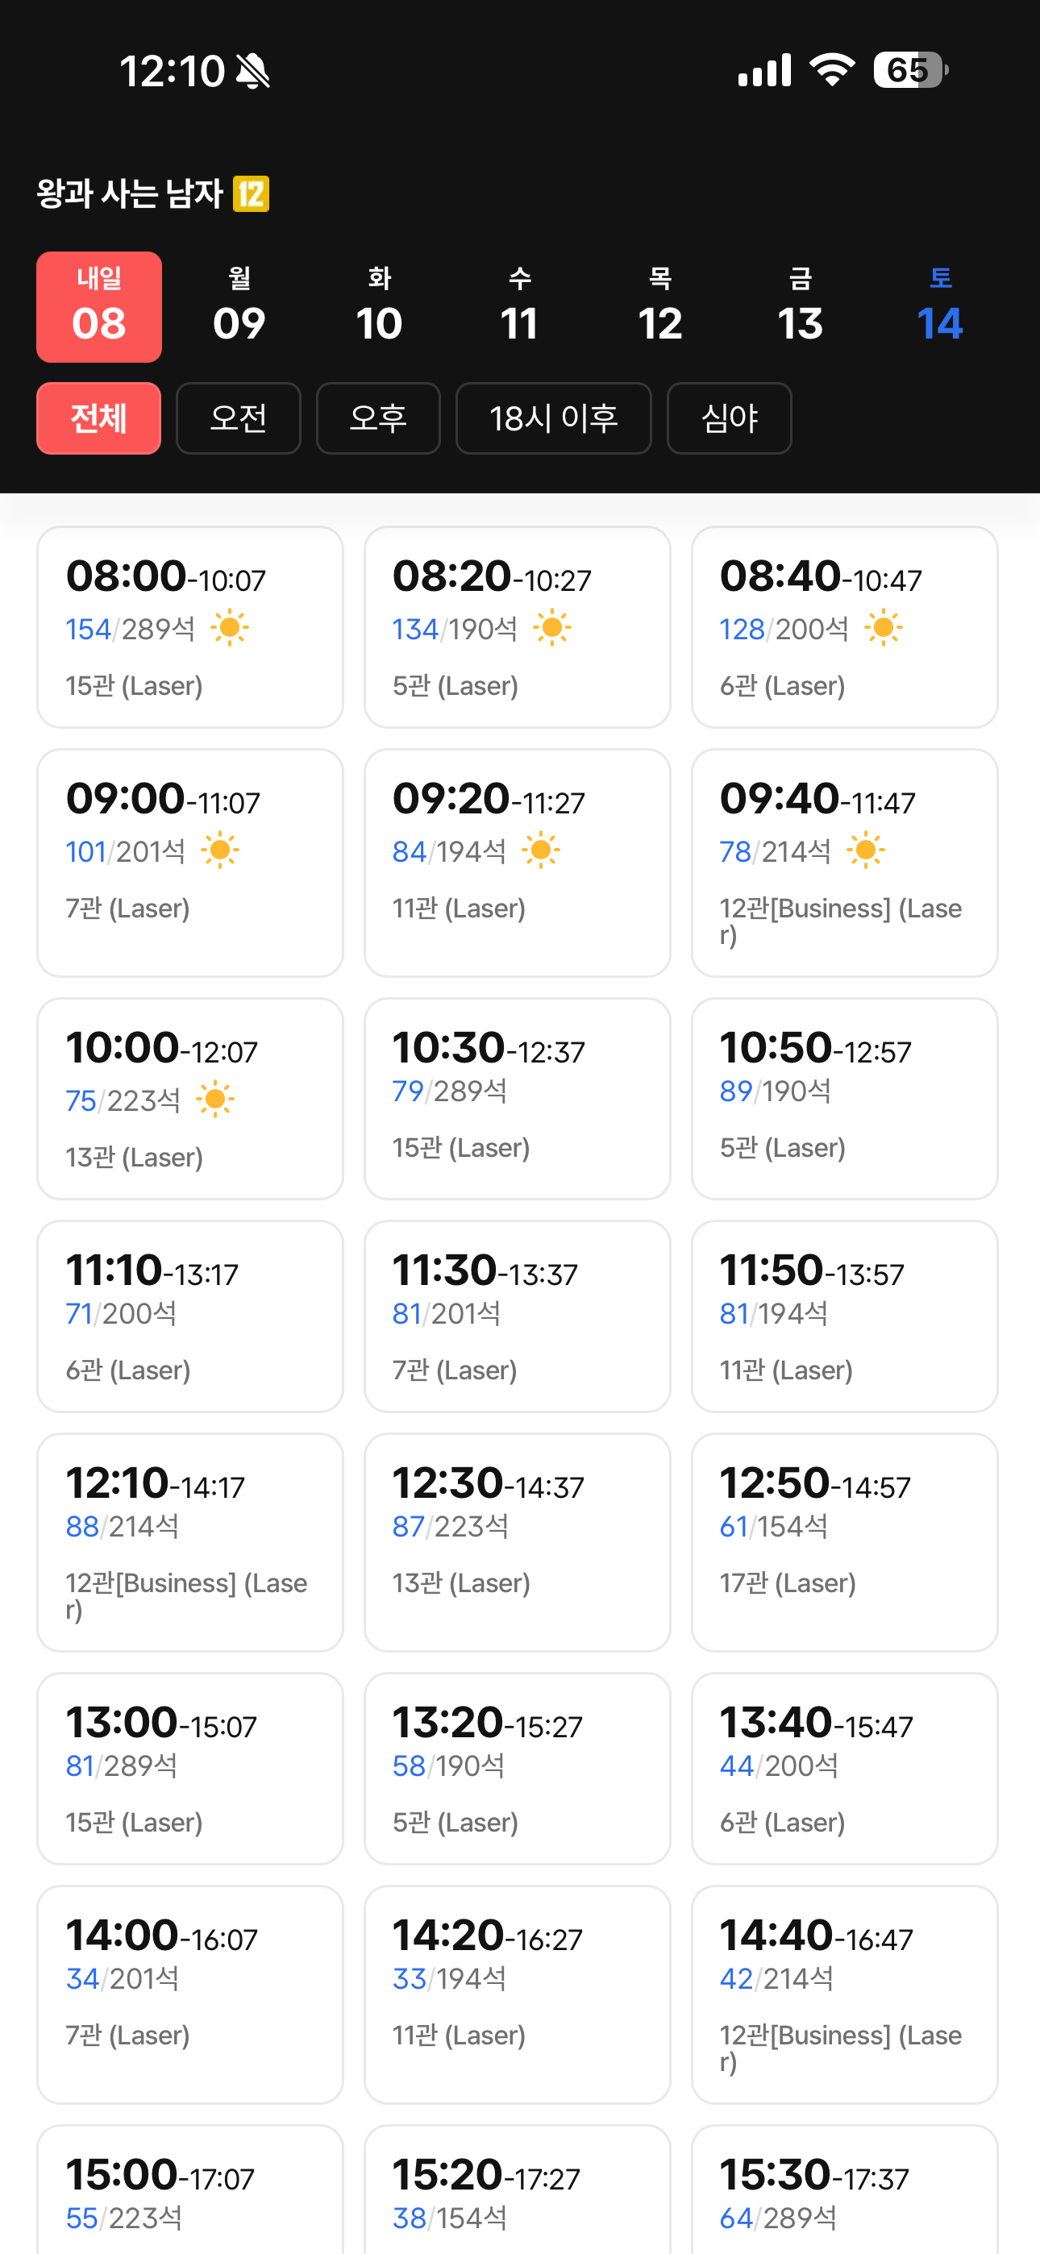Screen dimensions: 1040x2254
Task: Select the 오전 time filter
Action: (238, 418)
